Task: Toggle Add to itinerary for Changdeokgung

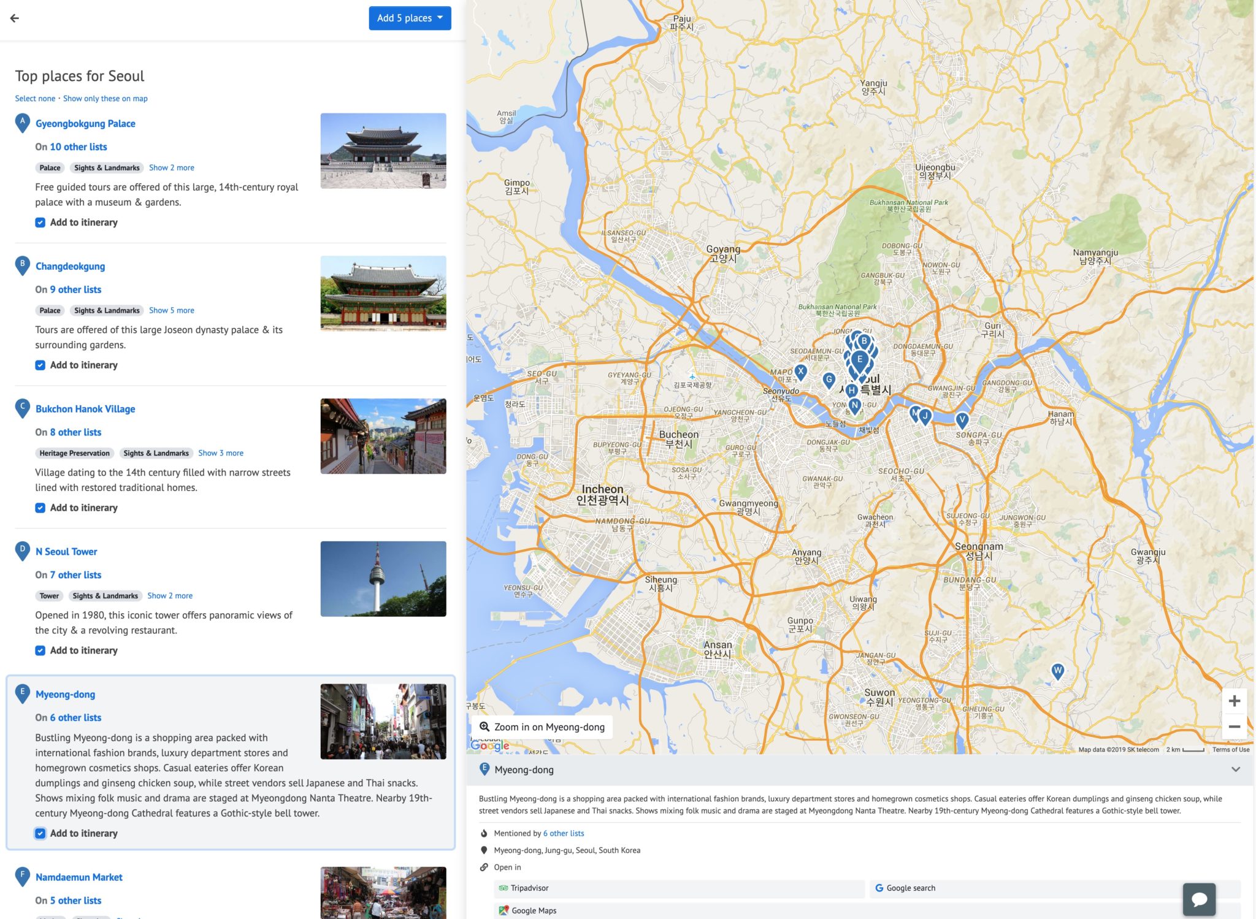Action: pyautogui.click(x=40, y=365)
